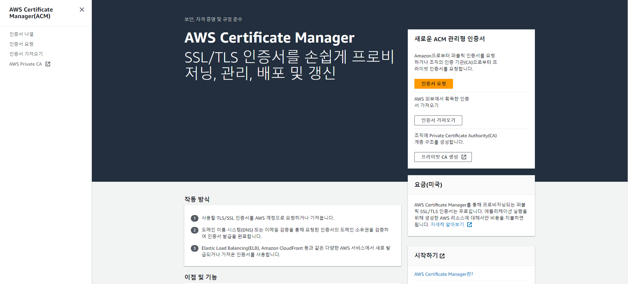Close the ACM side navigation panel

coord(82,10)
